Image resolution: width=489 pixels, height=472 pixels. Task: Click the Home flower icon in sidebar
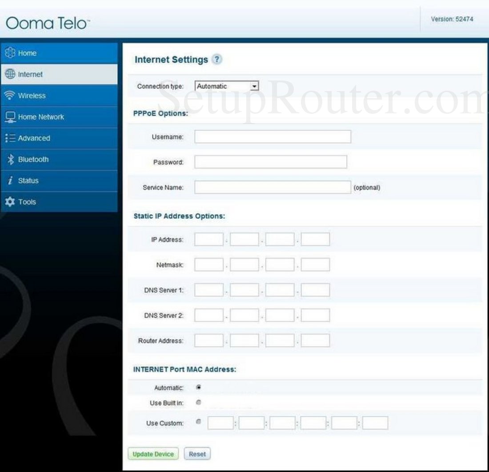pos(10,53)
